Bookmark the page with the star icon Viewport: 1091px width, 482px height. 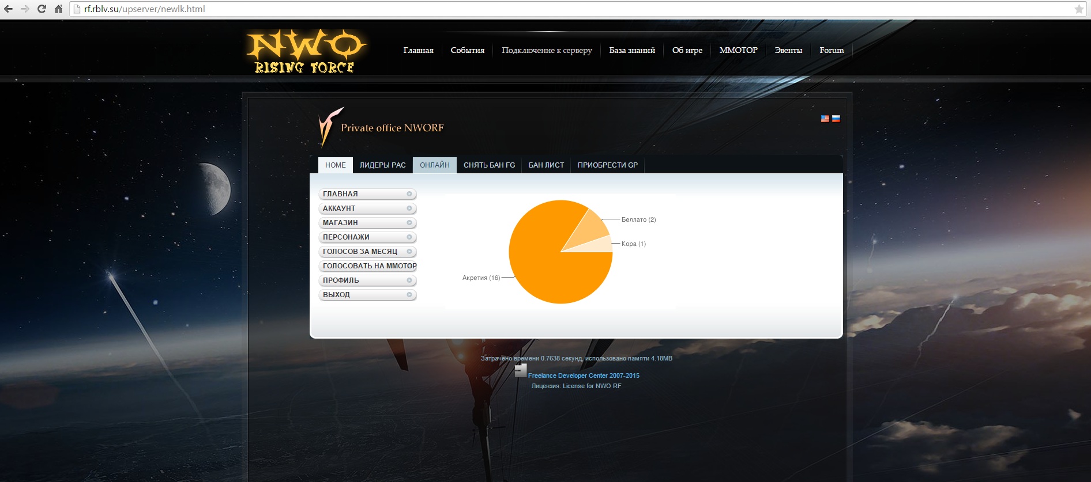[x=1079, y=9]
